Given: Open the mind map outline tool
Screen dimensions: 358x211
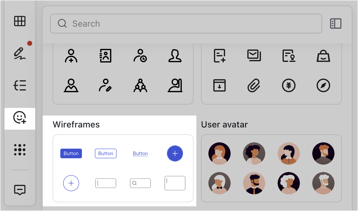Looking at the screenshot, I should 20,85.
